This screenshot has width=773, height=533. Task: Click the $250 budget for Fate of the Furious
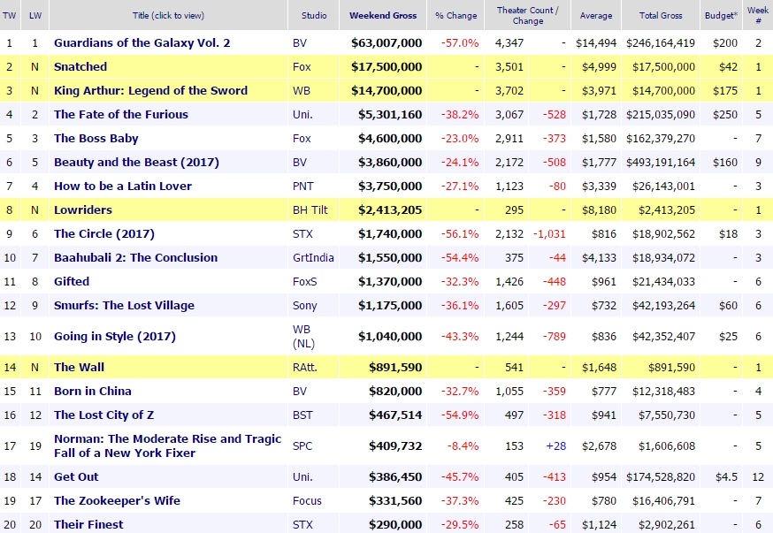pyautogui.click(x=725, y=114)
